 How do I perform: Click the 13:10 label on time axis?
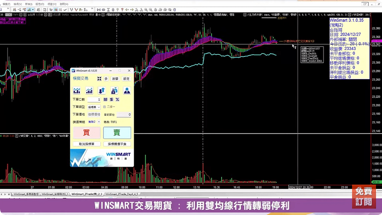click(197, 187)
